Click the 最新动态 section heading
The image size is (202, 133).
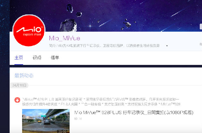(24, 75)
